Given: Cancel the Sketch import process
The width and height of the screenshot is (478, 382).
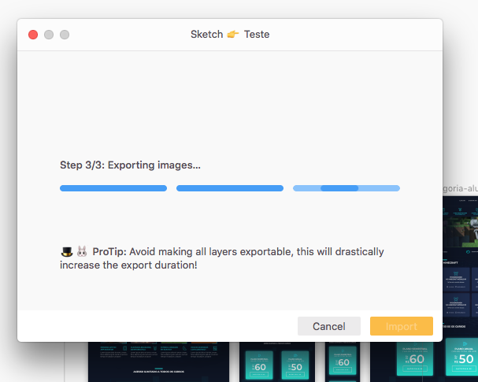Looking at the screenshot, I should pos(329,326).
